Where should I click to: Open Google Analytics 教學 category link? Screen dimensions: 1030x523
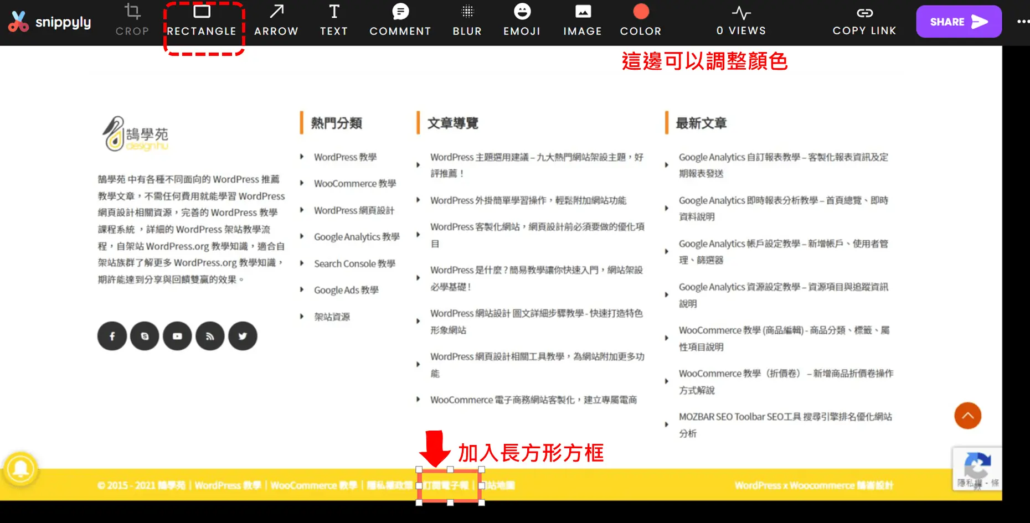point(357,237)
